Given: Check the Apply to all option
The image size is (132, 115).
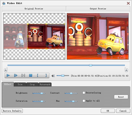Looking at the screenshot, I should click(84, 101).
